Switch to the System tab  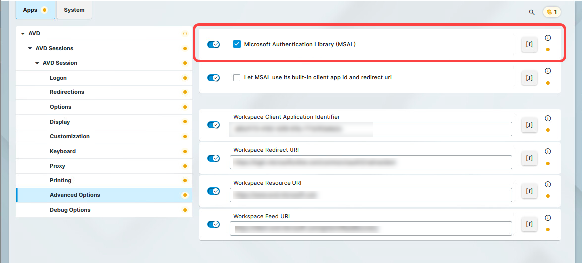pyautogui.click(x=74, y=10)
